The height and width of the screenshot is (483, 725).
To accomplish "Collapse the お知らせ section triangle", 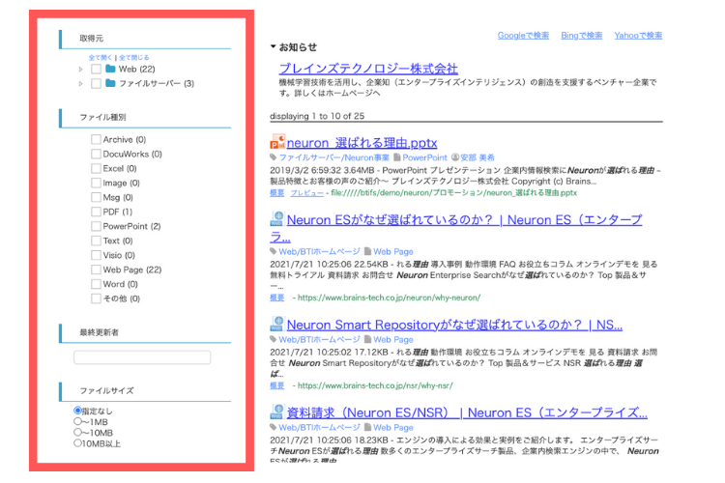I will (273, 46).
